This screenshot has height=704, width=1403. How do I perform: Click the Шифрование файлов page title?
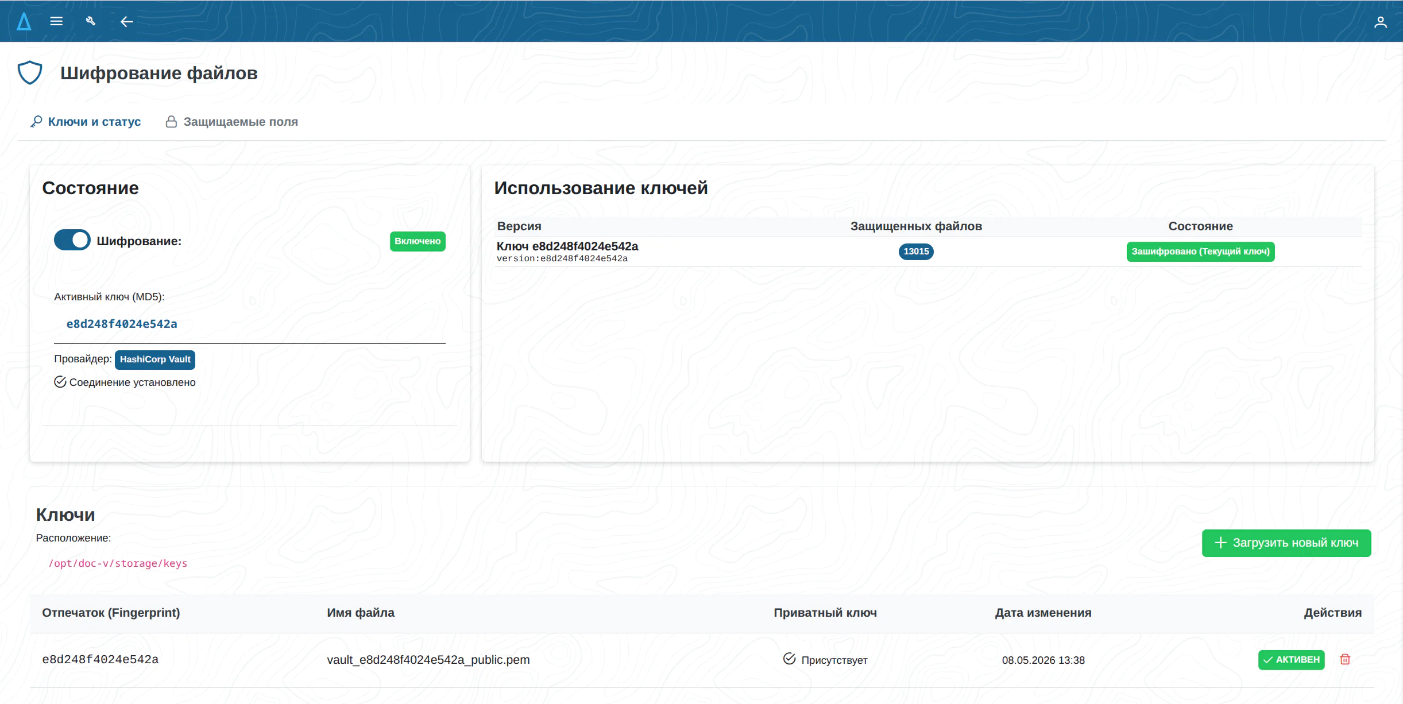pyautogui.click(x=159, y=74)
